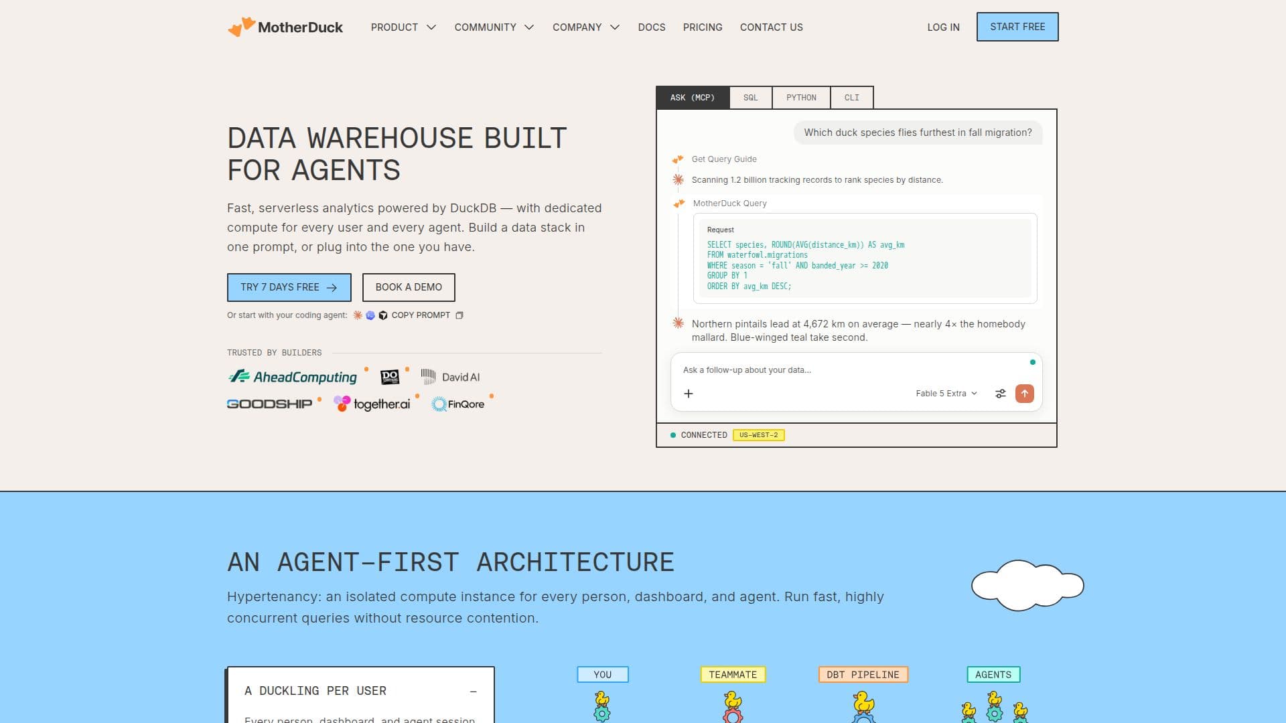Click the MotherDuck logo in the header
The image size is (1286, 723).
pos(285,27)
